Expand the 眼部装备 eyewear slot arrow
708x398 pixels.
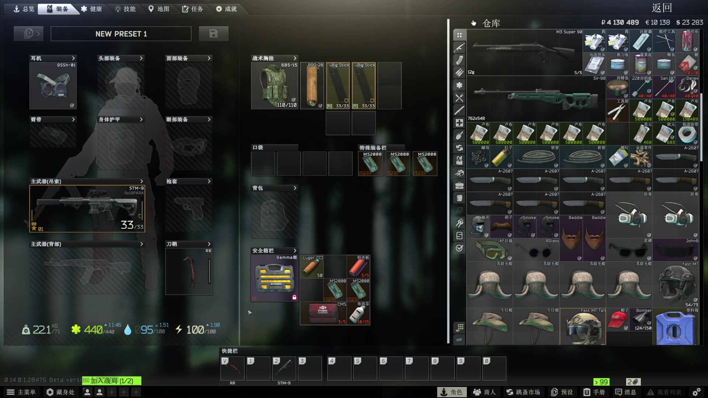pos(209,119)
